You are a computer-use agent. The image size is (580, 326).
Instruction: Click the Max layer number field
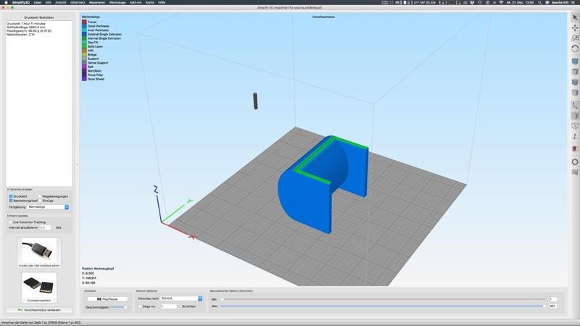click(x=553, y=306)
